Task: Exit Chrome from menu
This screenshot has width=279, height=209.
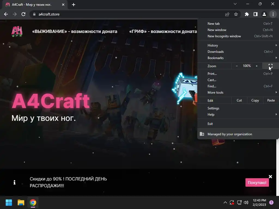Action: tap(238, 124)
